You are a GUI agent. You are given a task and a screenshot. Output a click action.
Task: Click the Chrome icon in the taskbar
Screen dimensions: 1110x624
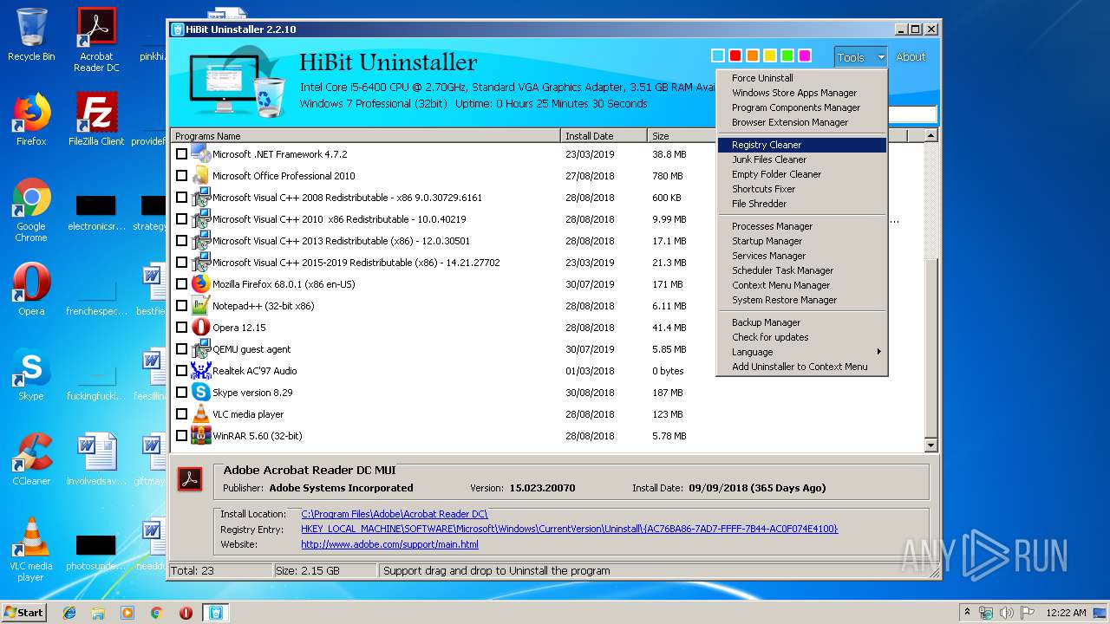click(156, 613)
